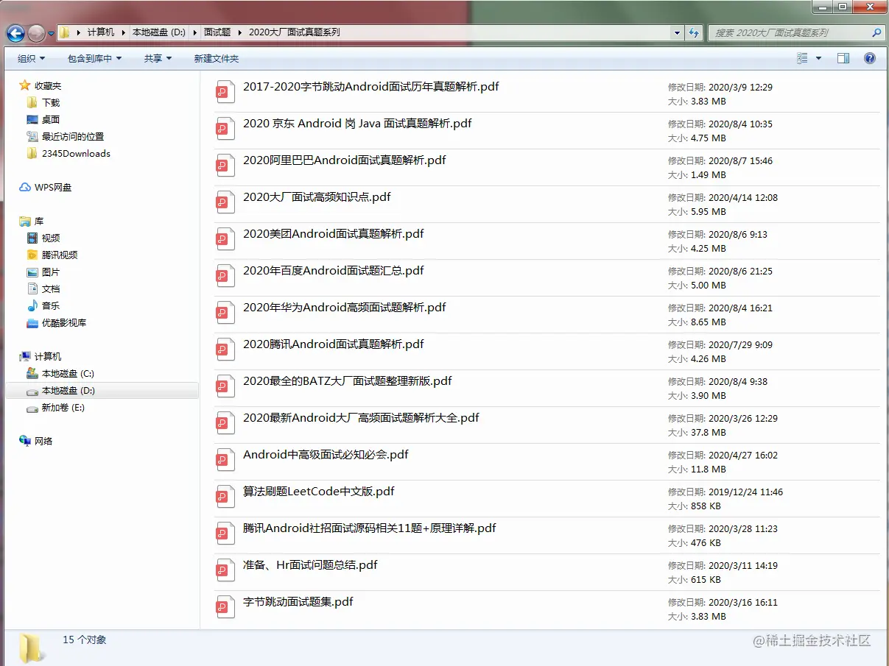Open the recent pages dropdown arrow

[51, 33]
